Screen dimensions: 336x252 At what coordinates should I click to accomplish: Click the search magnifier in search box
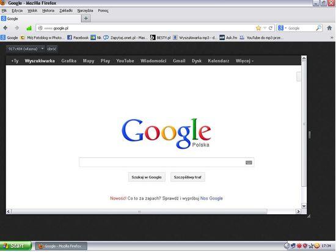318,28
